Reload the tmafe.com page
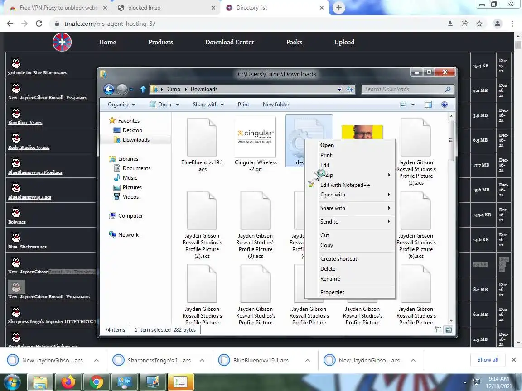 (x=39, y=24)
